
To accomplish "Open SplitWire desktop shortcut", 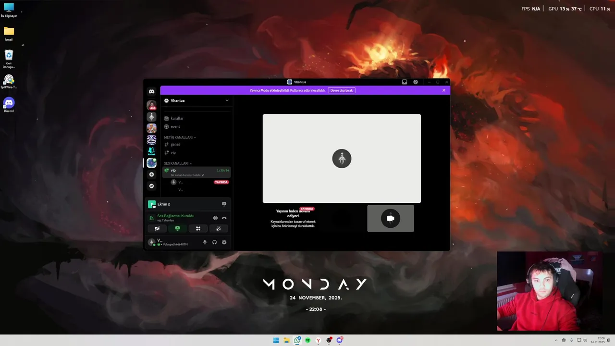I will 9,81.
